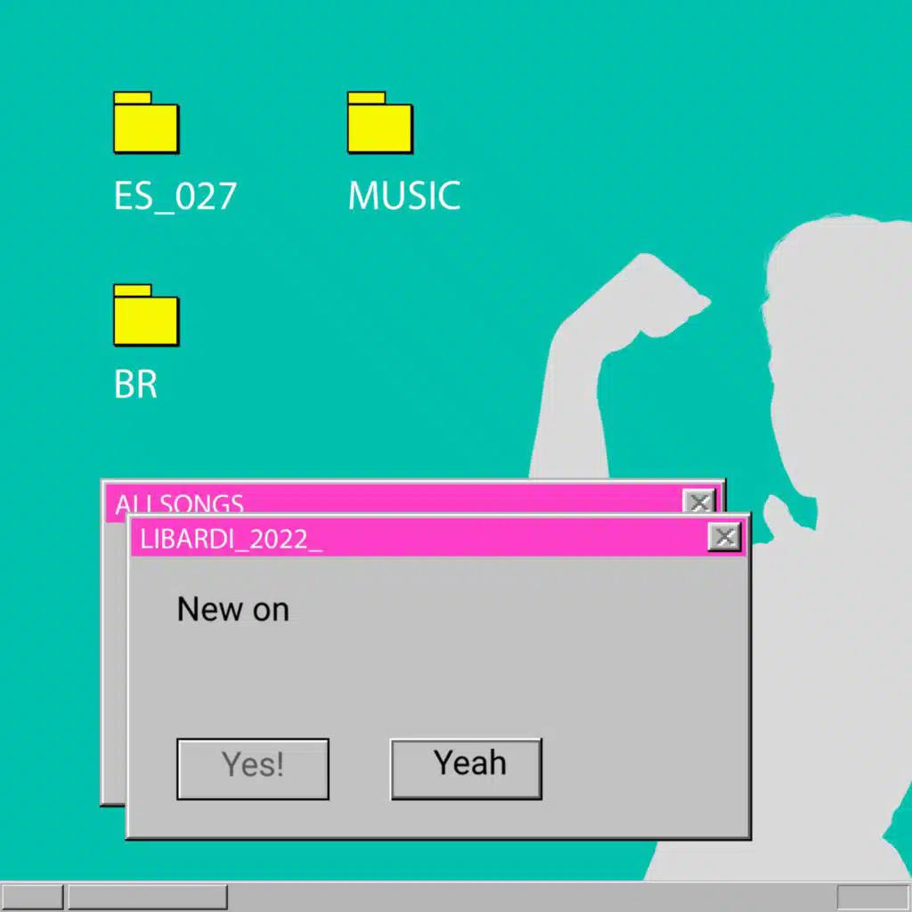The image size is (912, 912).
Task: Click the LIBARDI_2022_ pink title bar
Action: tap(445, 538)
